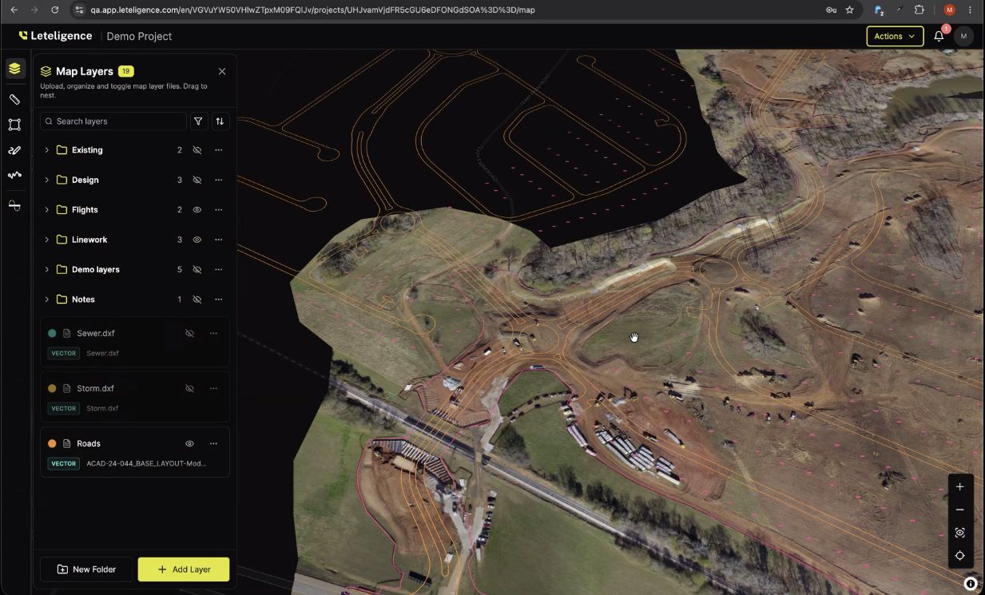The width and height of the screenshot is (985, 595).
Task: Click the VECTOR tag on Roads layer
Action: pyautogui.click(x=64, y=463)
